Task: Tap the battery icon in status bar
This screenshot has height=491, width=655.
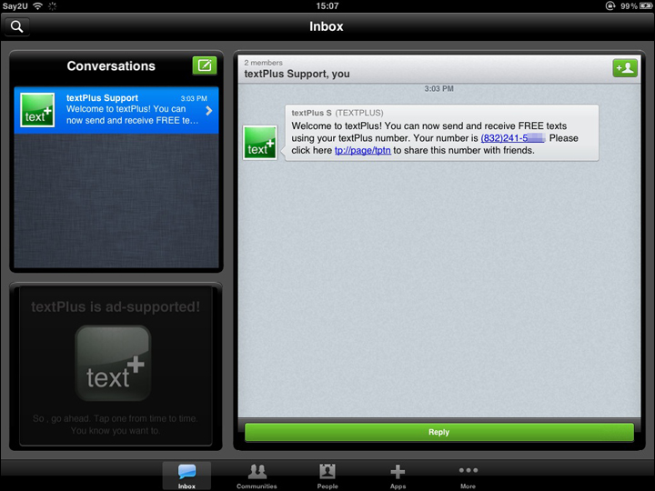Action: point(646,5)
